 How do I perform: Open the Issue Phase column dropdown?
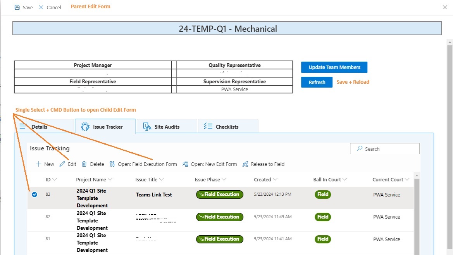click(224, 179)
